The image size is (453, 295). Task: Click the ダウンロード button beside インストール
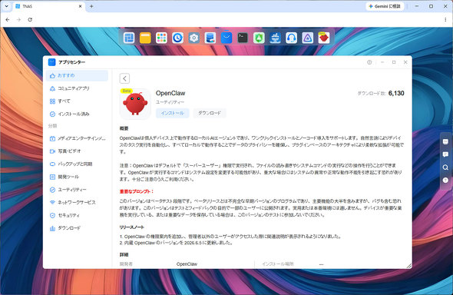coord(210,113)
